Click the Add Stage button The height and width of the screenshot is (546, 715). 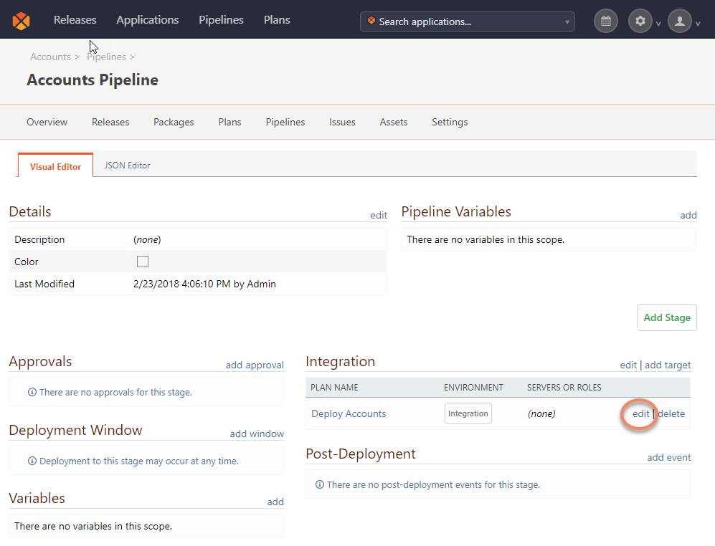tap(666, 317)
